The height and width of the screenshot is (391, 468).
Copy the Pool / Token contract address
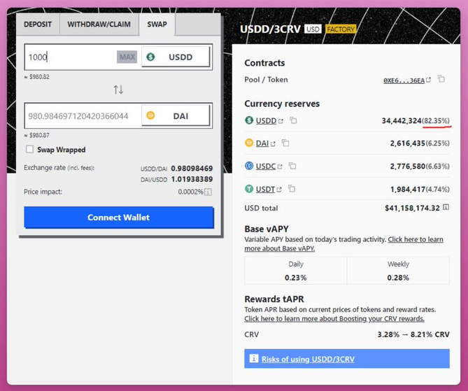click(441, 79)
